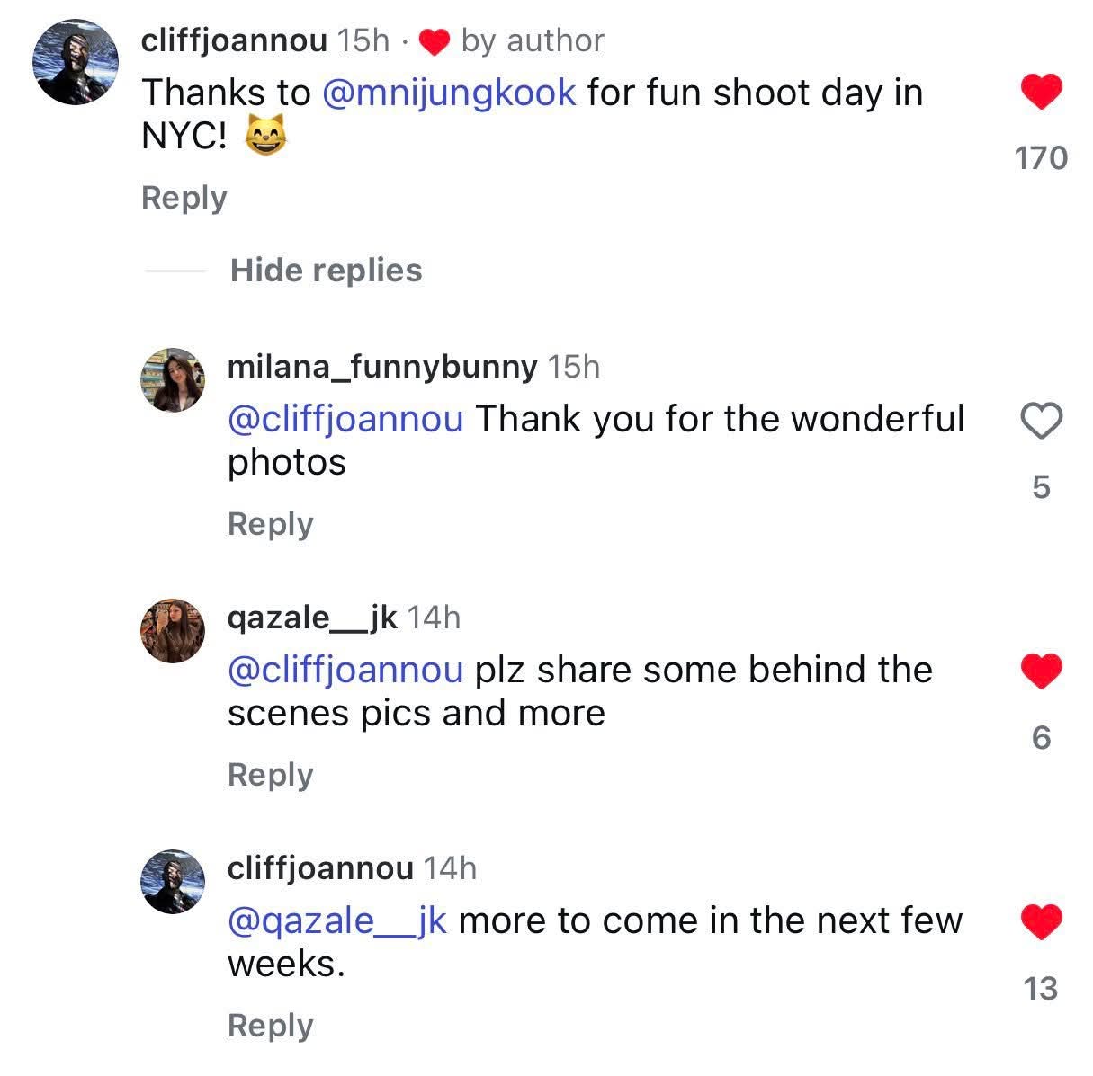Open milana_funnybunny's profile picture

(173, 379)
